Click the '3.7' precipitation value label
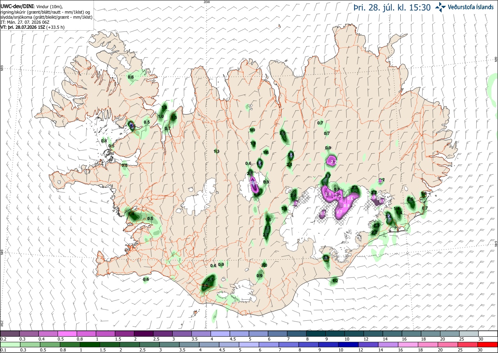Screen dimensions: 498x353 (328, 176)
